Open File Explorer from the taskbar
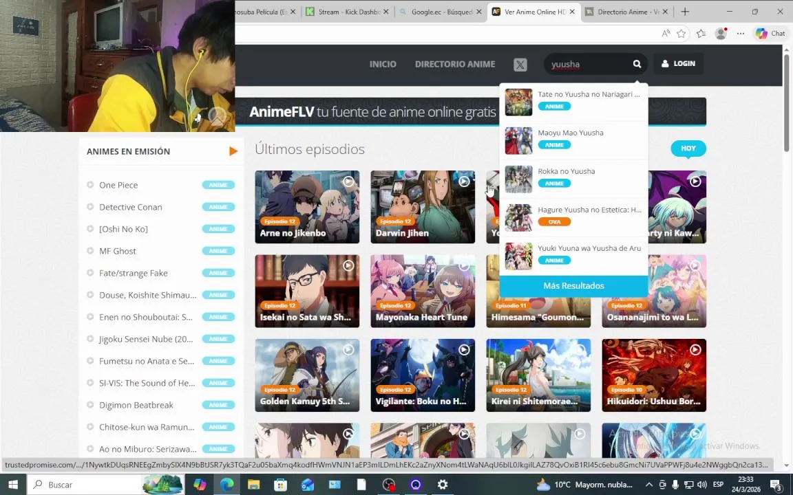 point(253,485)
